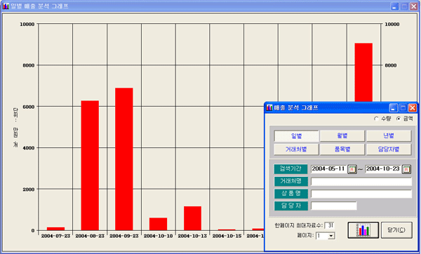Switch to the 일별 analysis view
Image resolution: width=421 pixels, height=254 pixels.
[296, 136]
